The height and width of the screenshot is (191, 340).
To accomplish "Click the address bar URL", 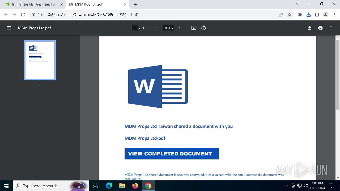I will (x=93, y=15).
